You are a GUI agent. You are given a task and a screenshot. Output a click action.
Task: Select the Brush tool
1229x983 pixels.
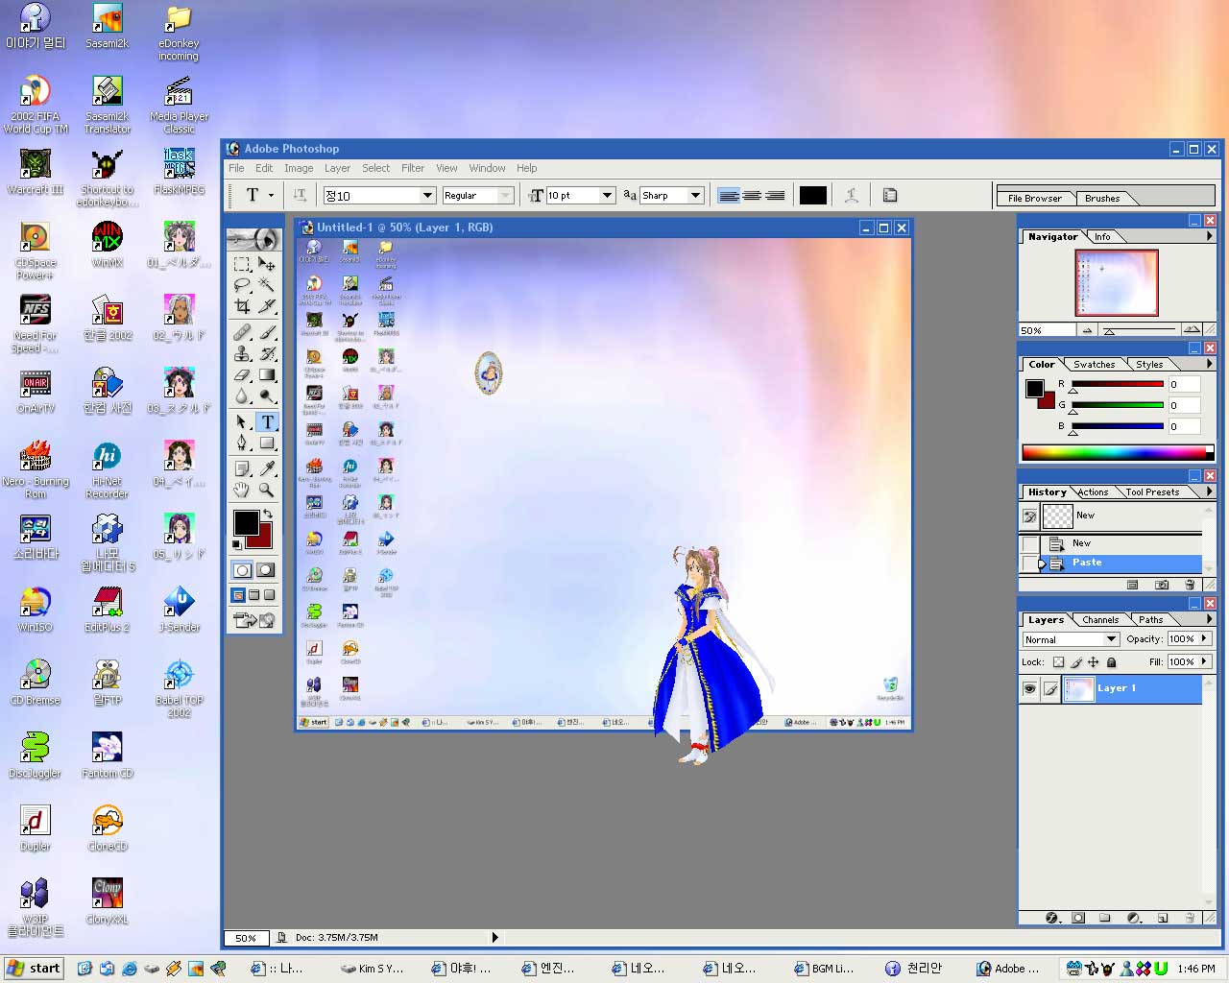coord(267,332)
